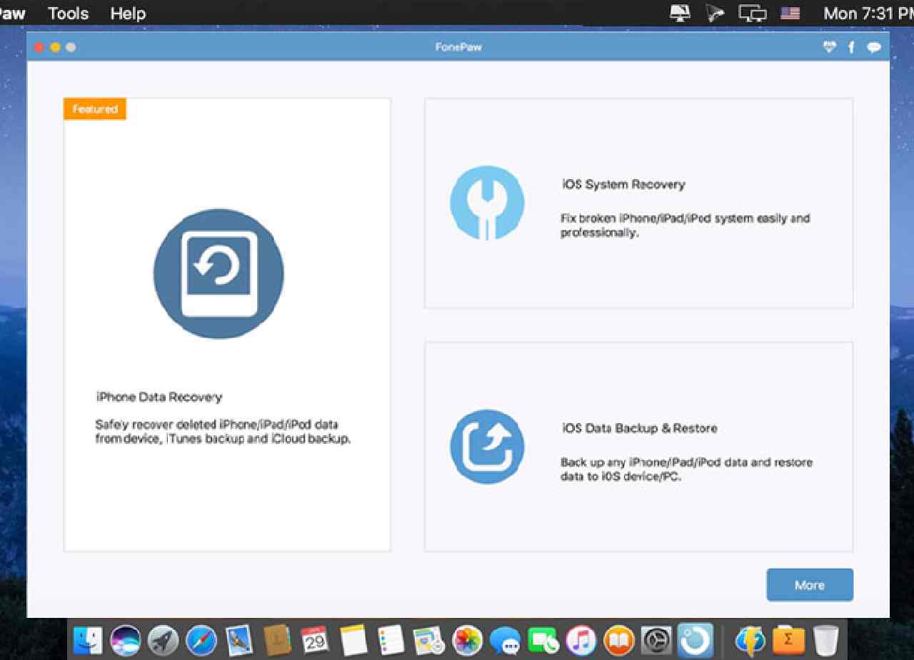Image resolution: width=914 pixels, height=660 pixels.
Task: Open Messages from the Dock
Action: [506, 641]
